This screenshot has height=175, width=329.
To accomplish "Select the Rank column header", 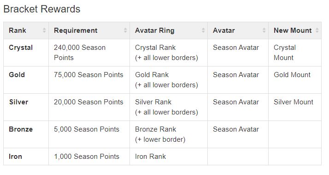I will tap(18, 30).
